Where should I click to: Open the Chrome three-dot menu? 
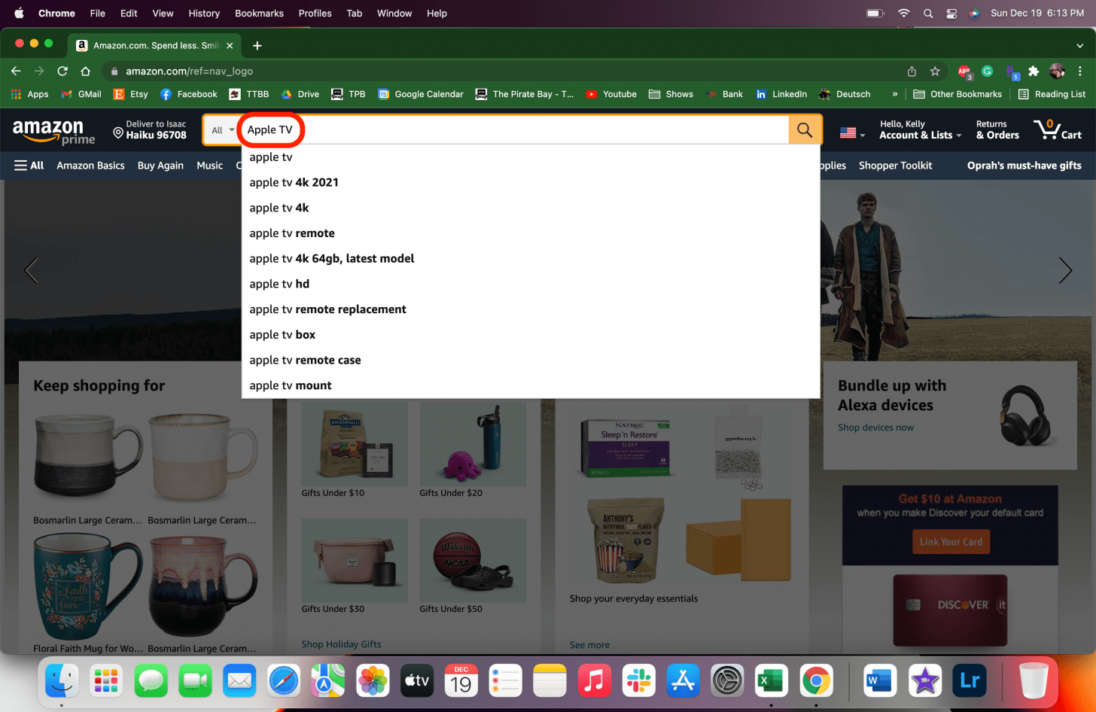(x=1080, y=71)
